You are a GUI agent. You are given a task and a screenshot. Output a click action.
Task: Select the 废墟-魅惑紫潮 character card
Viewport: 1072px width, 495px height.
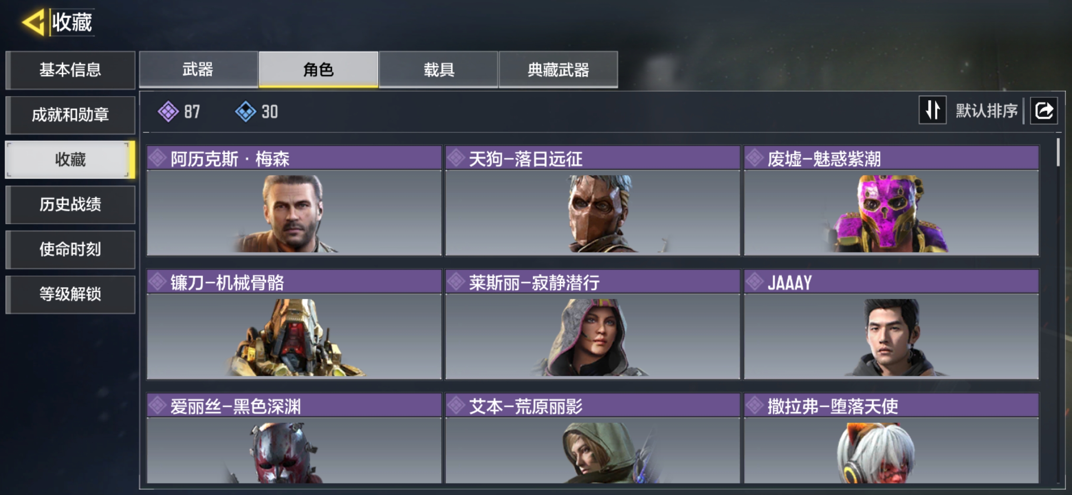coord(891,201)
